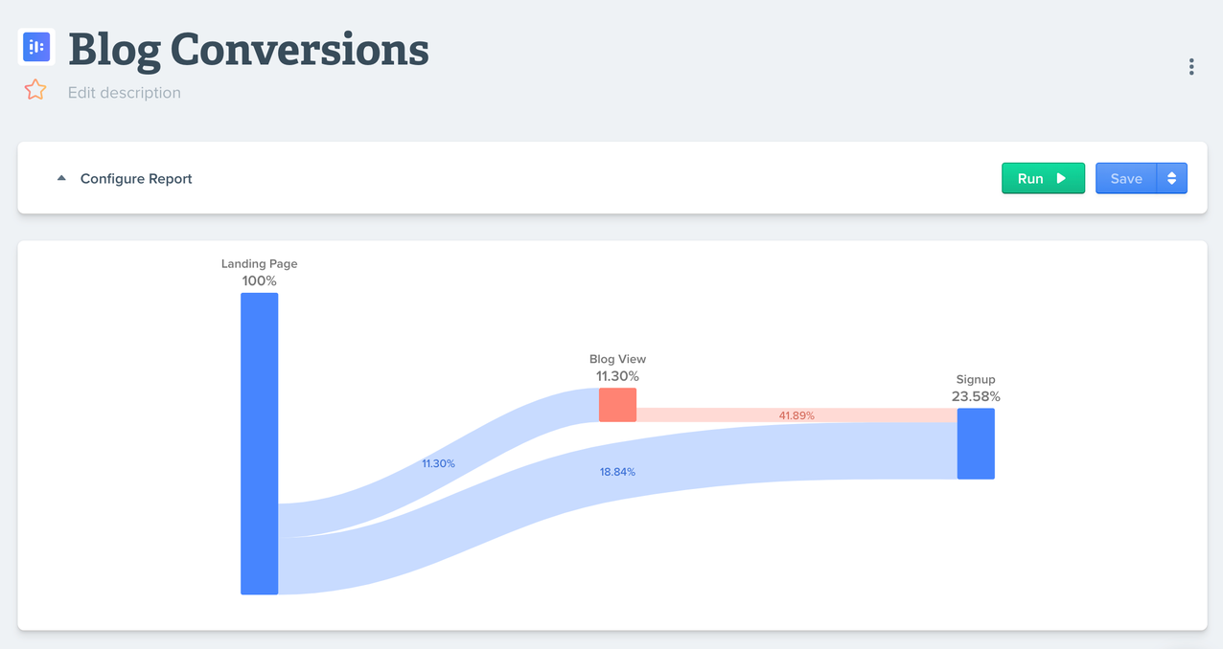Click the Configure Report label
This screenshot has height=649, width=1223.
pyautogui.click(x=136, y=179)
